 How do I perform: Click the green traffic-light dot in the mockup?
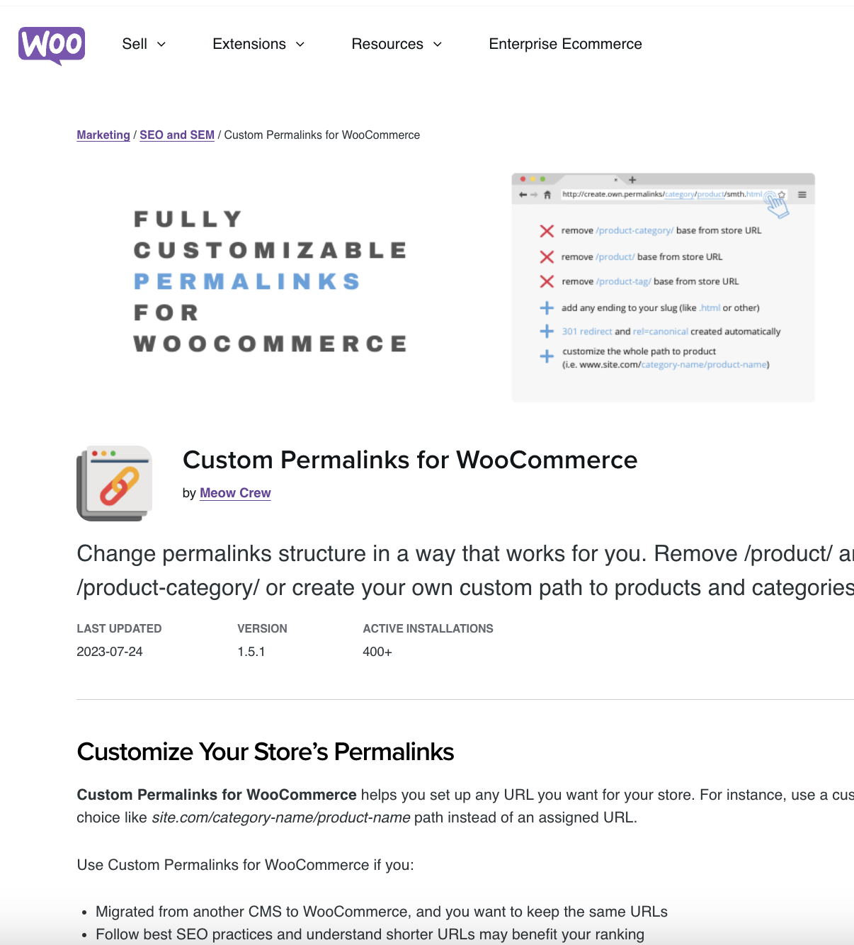click(542, 179)
